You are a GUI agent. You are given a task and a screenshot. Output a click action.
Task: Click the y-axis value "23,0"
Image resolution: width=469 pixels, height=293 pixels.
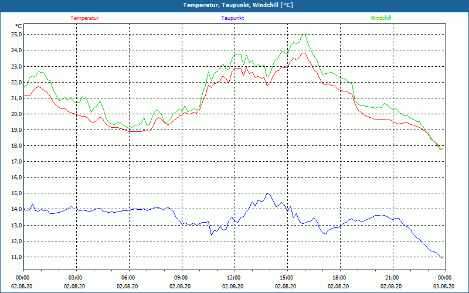(x=17, y=66)
